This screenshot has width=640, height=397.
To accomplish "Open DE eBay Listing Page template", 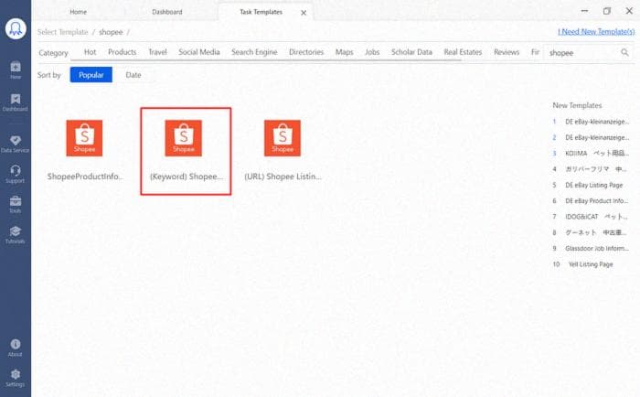I will pyautogui.click(x=594, y=185).
